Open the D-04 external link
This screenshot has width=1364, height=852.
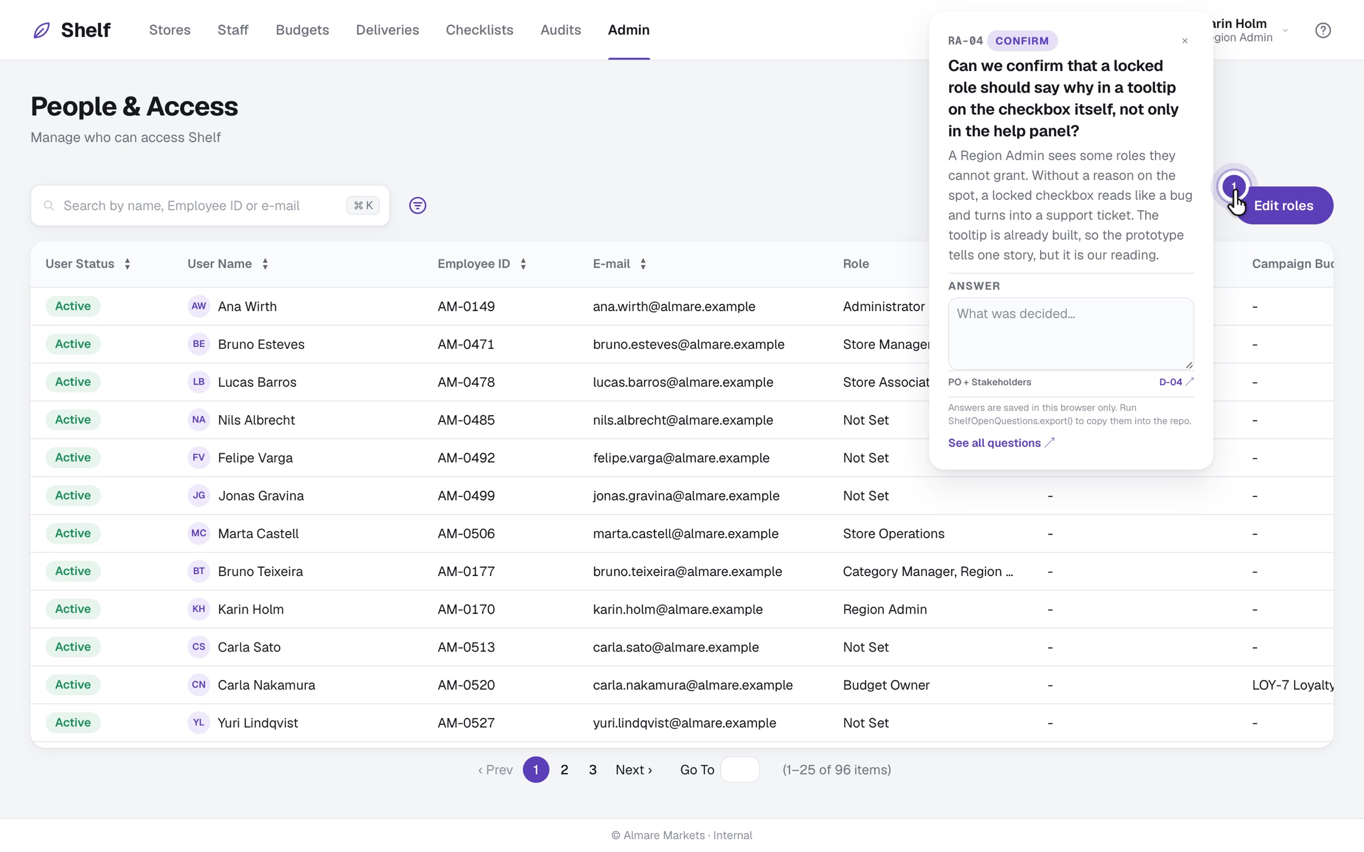point(1176,382)
